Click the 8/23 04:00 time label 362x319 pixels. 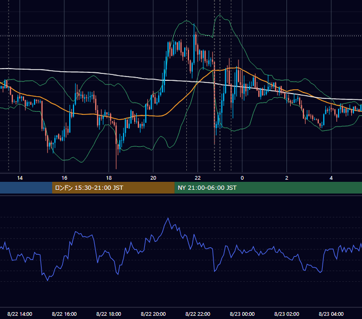331,314
